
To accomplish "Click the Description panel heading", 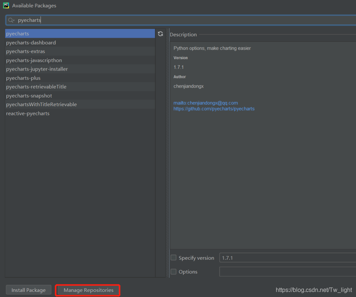I will coord(183,34).
